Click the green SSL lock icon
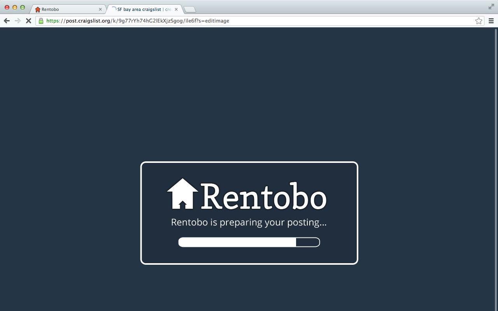 (41, 21)
